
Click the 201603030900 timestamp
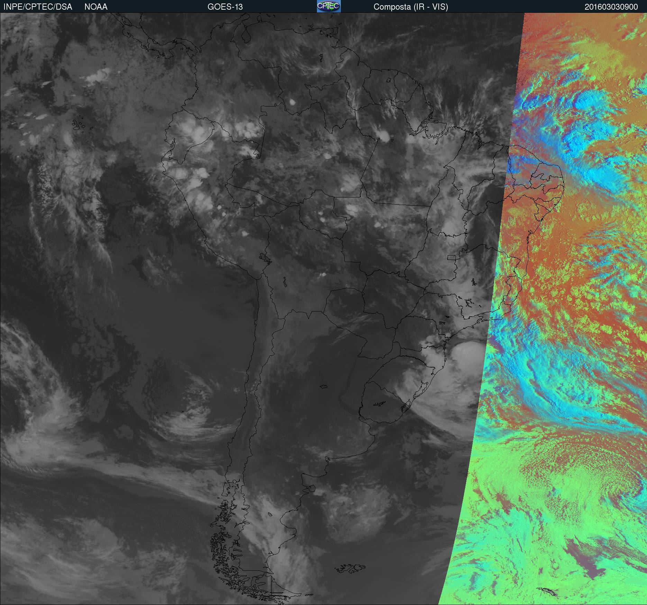(611, 7)
